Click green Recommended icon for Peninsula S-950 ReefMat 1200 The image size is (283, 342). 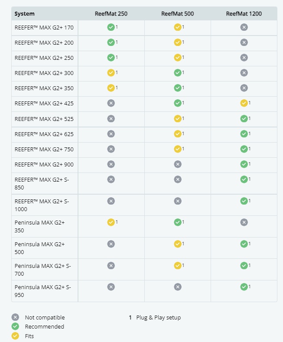(x=244, y=287)
